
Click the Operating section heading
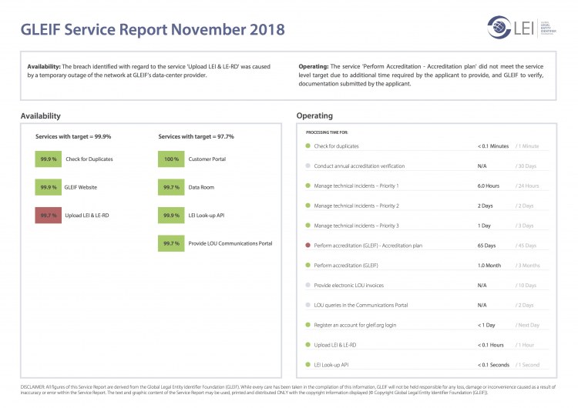coord(314,115)
